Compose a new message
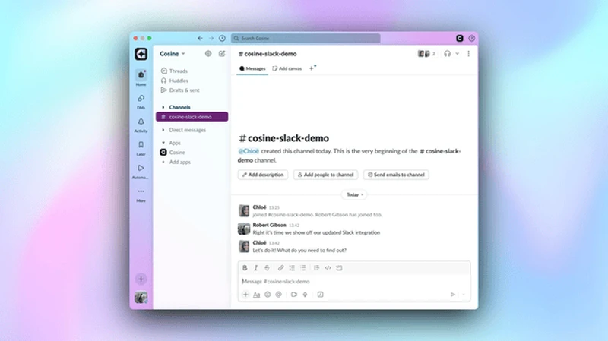 point(222,53)
